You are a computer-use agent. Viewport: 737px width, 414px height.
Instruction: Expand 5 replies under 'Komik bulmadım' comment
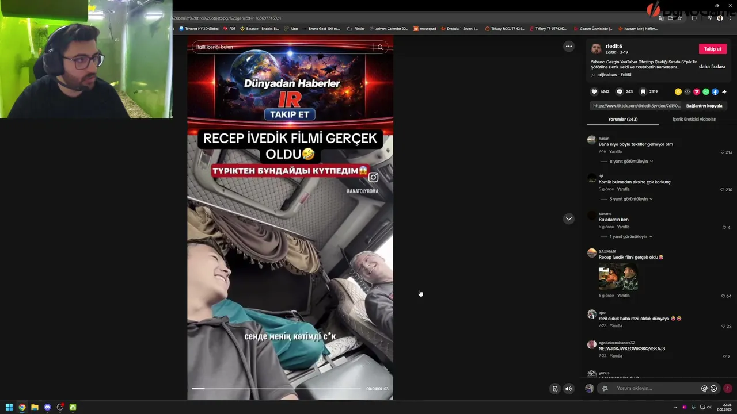[631, 199]
